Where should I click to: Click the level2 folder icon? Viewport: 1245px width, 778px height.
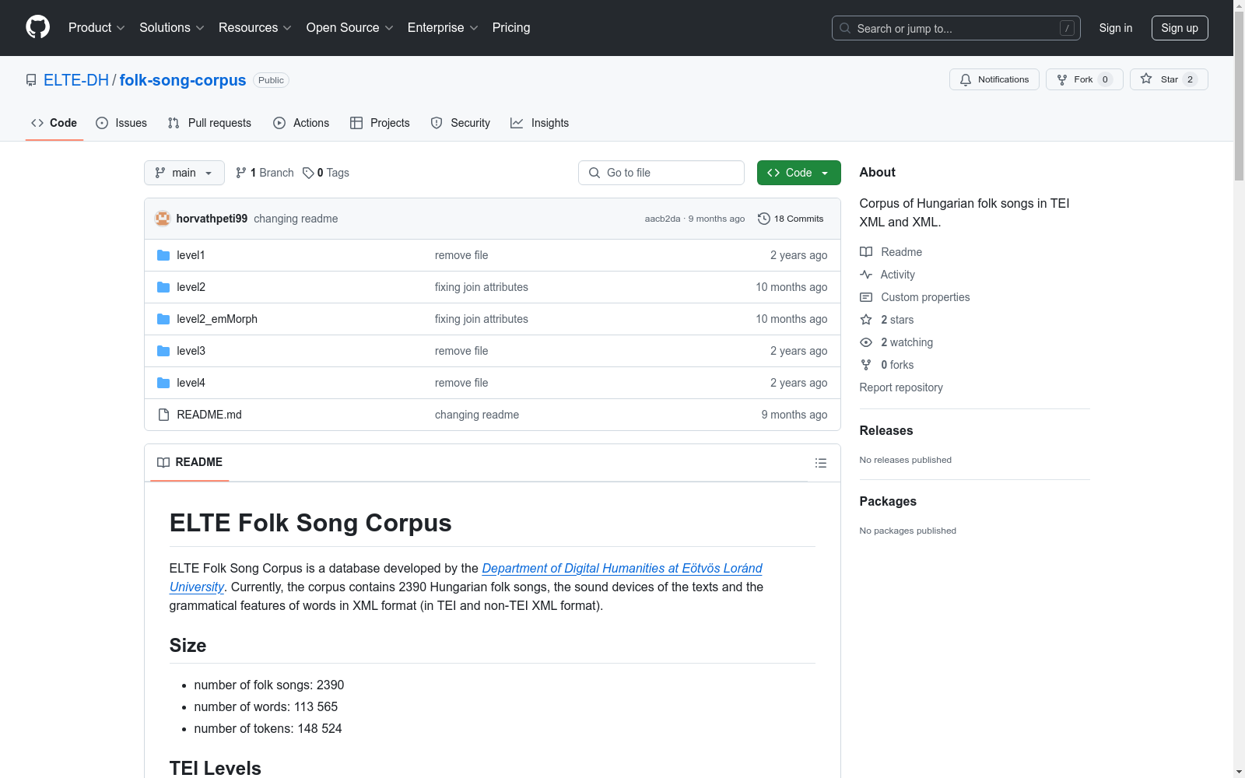163,287
